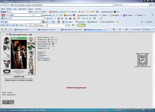
Task: Click the helmet equipment slot icon
Action: click(7, 41)
